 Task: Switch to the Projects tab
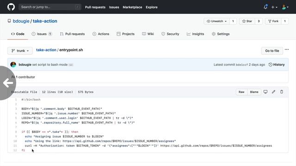click(125, 34)
